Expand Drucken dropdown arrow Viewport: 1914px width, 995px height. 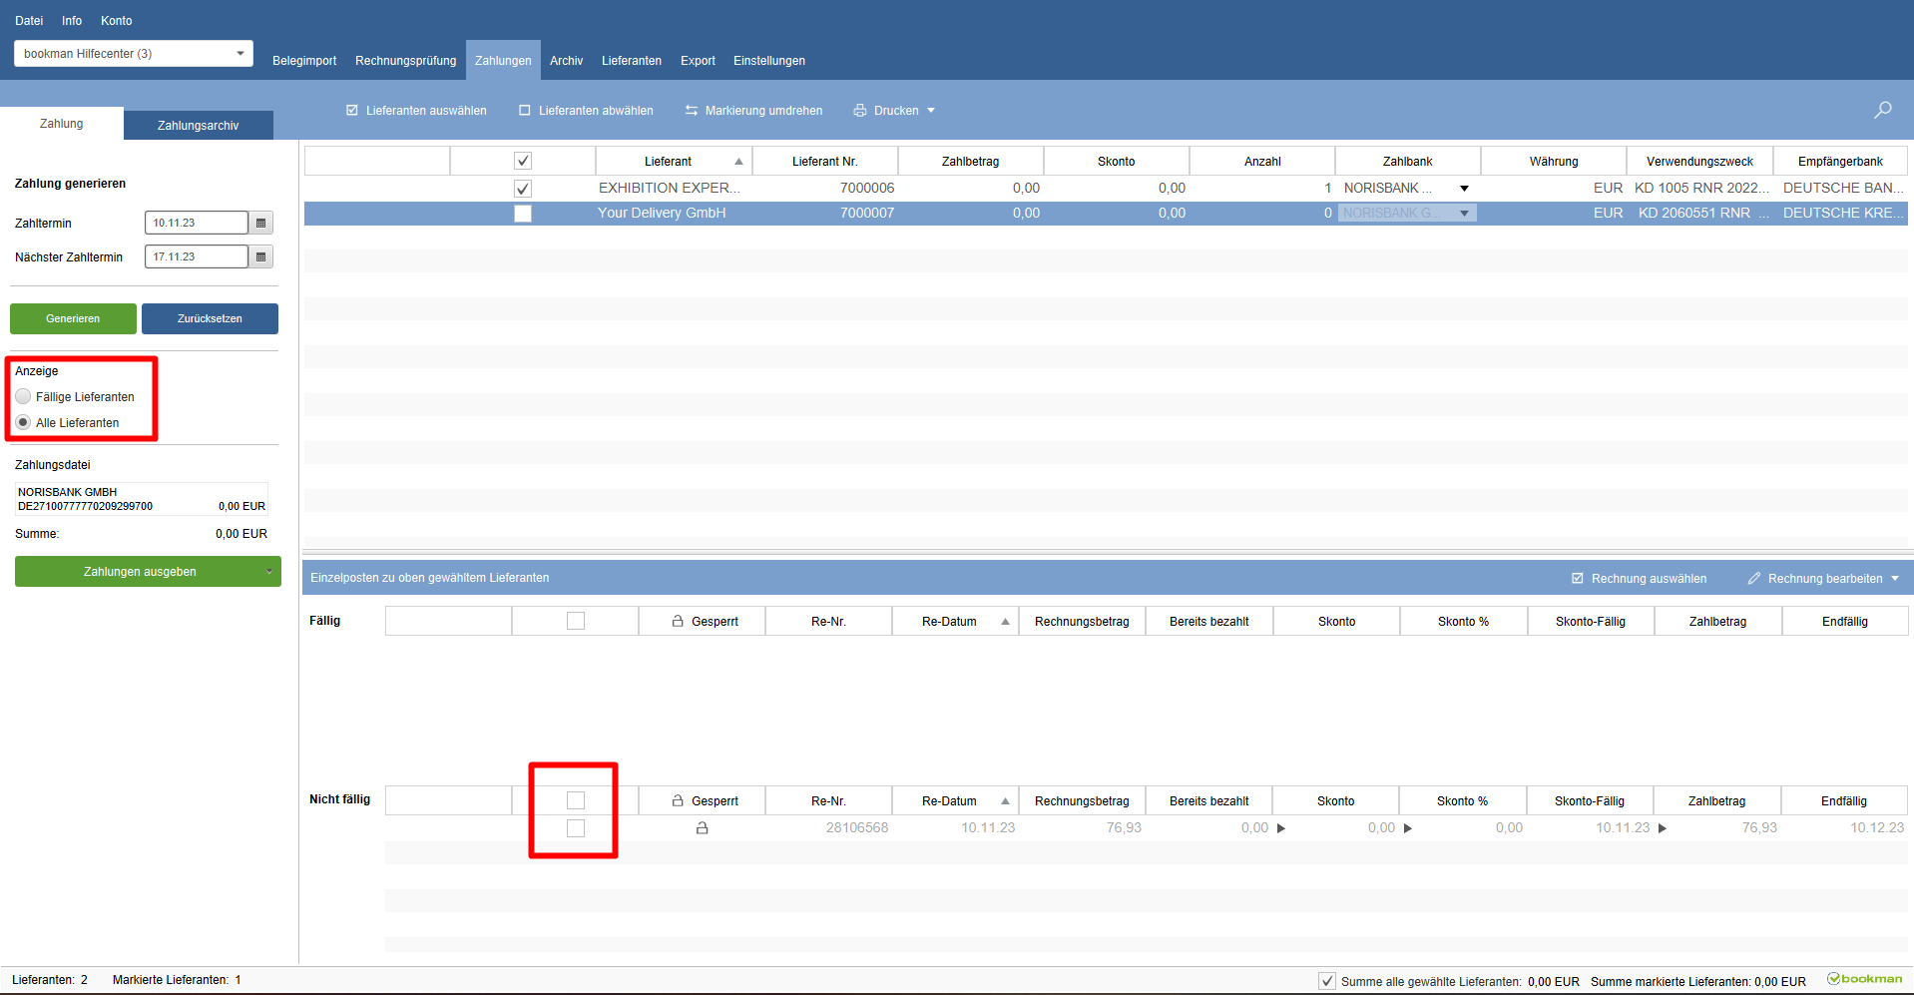click(x=931, y=110)
